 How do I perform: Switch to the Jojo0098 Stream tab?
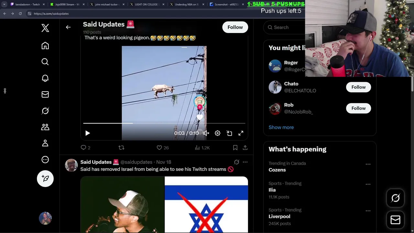coord(67,5)
